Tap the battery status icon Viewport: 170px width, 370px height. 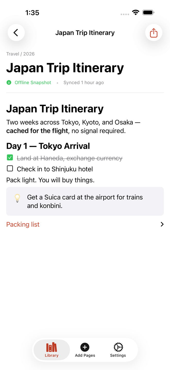148,12
